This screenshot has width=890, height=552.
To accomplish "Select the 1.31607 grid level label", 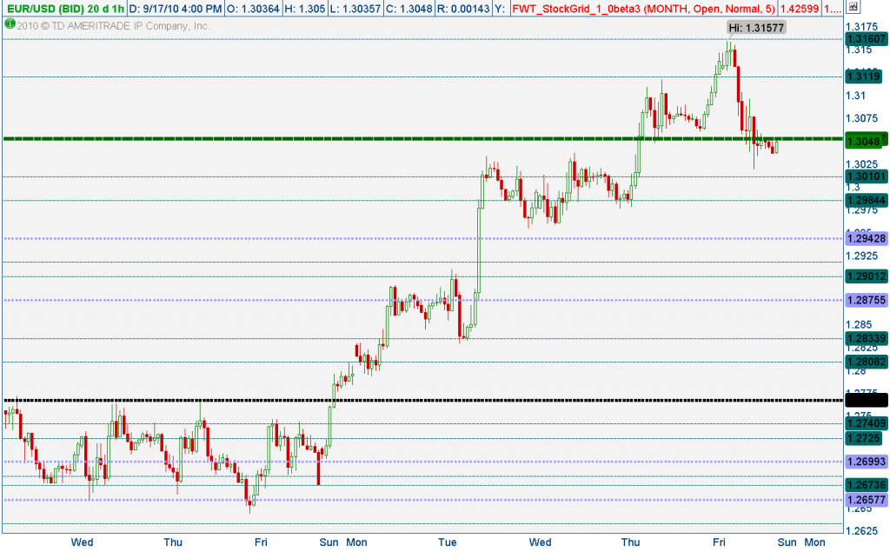I will 866,38.
